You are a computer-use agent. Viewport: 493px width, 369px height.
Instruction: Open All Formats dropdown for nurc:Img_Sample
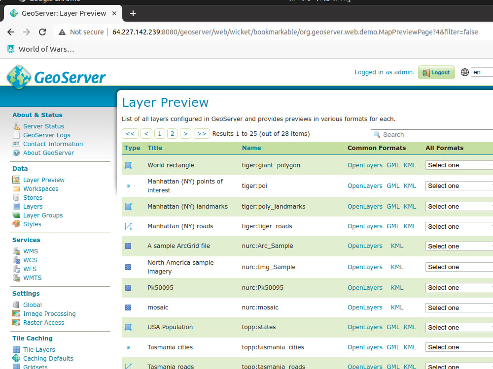pyautogui.click(x=459, y=267)
